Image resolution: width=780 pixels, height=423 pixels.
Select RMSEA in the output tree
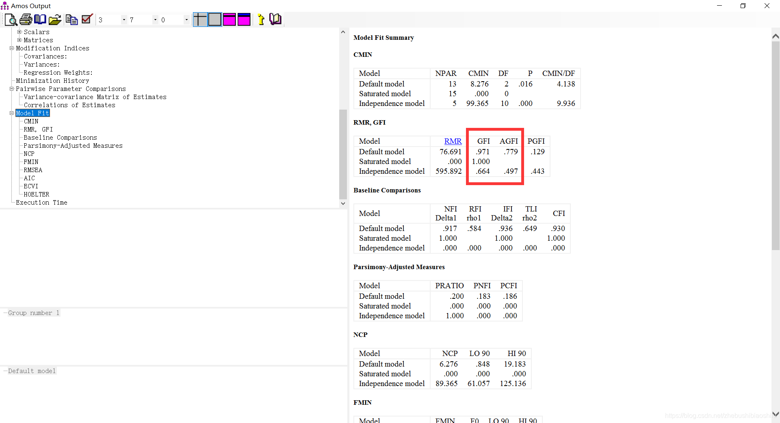click(x=33, y=170)
